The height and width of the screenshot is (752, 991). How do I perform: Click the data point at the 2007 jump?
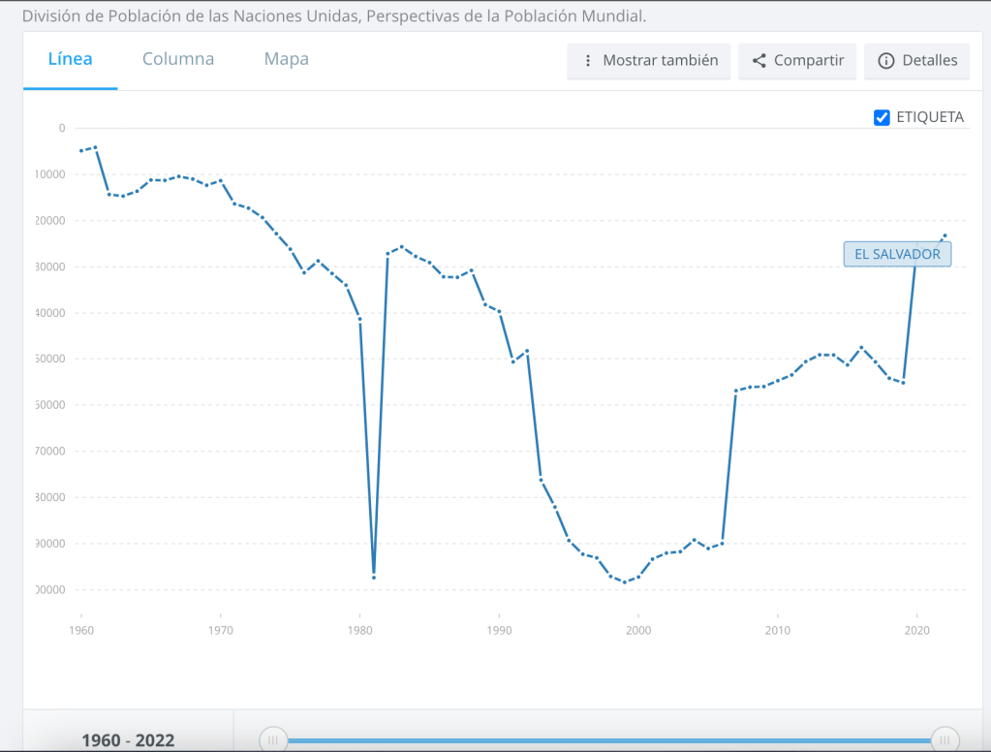click(736, 391)
